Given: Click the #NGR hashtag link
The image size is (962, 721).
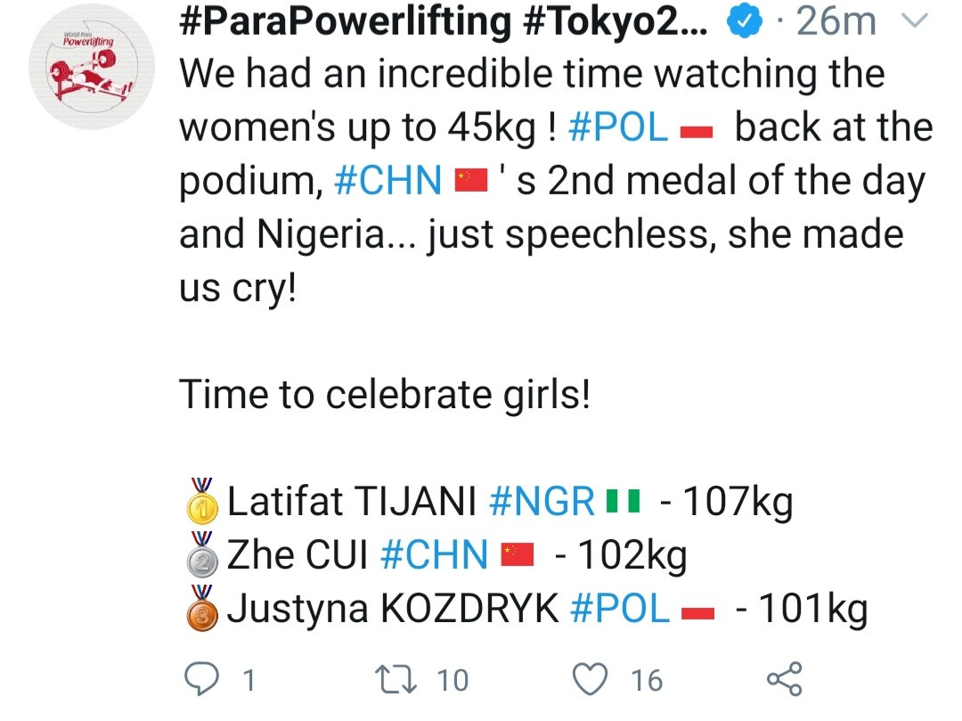Looking at the screenshot, I should (542, 504).
